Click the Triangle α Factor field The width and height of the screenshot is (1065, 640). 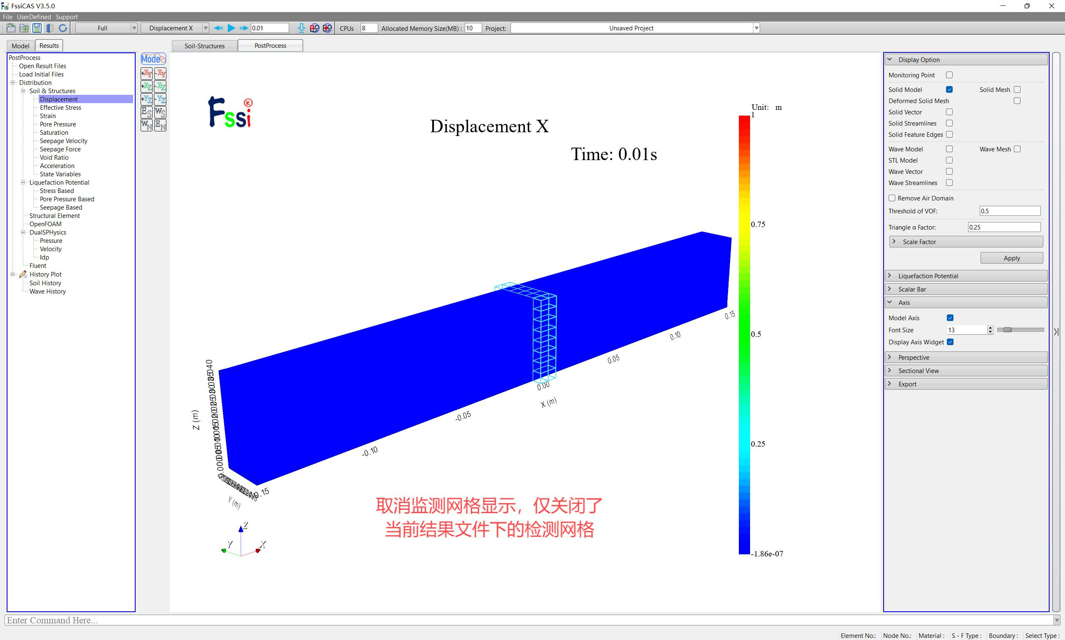point(1004,227)
